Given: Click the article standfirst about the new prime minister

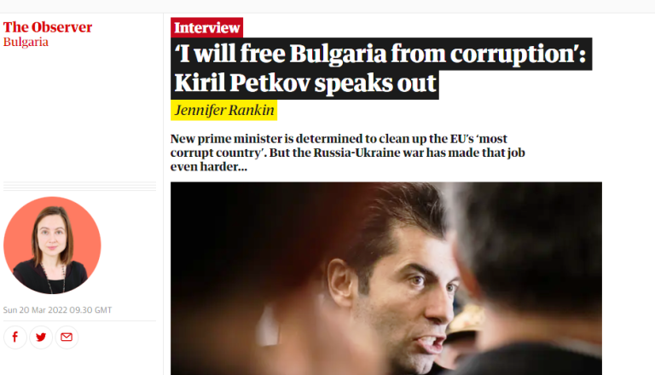Looking at the screenshot, I should [x=348, y=153].
